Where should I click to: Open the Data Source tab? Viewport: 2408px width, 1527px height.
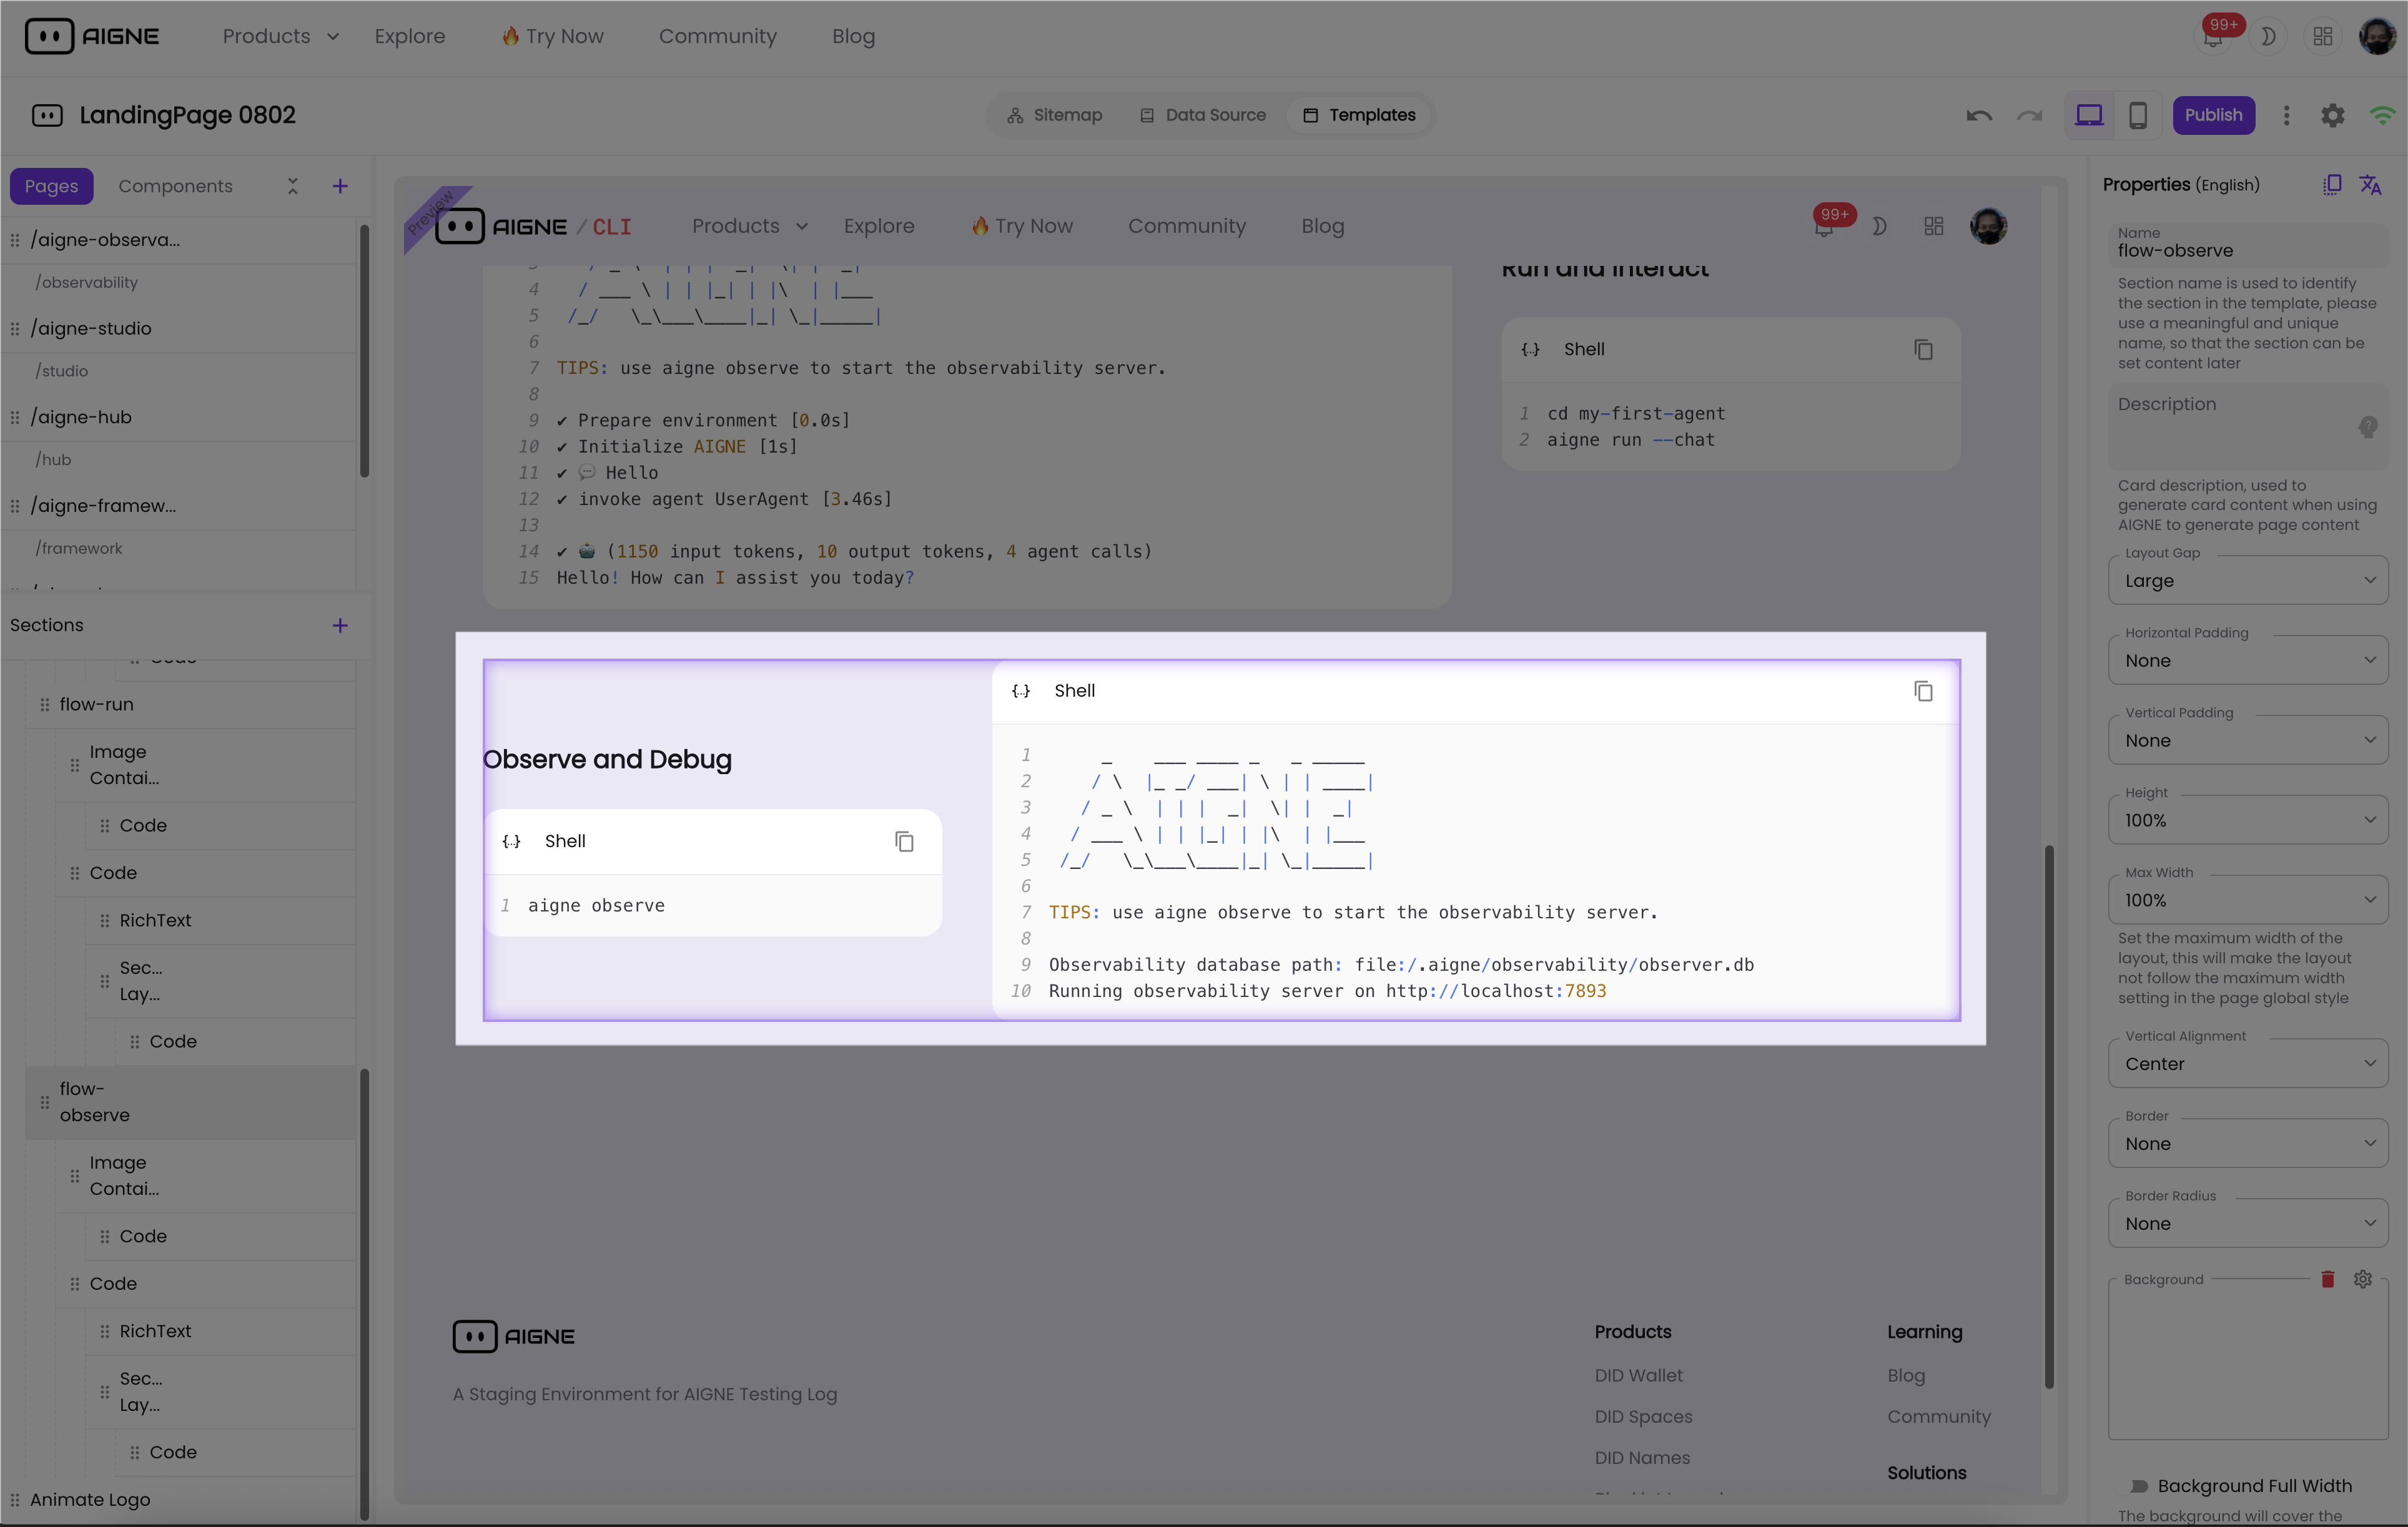(1203, 115)
